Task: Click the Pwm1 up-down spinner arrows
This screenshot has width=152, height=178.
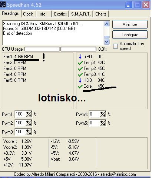Action: [x=29, y=114]
